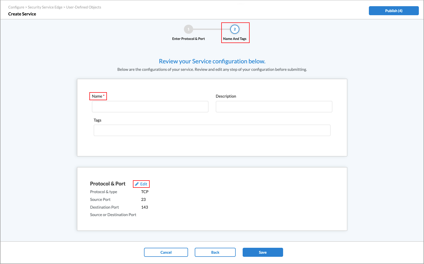The image size is (424, 264).
Task: Click the Edit link for Protocol & Port
Action: pos(143,184)
